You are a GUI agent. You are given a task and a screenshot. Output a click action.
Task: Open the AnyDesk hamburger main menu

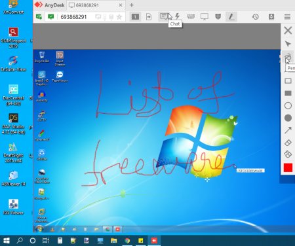click(x=287, y=16)
